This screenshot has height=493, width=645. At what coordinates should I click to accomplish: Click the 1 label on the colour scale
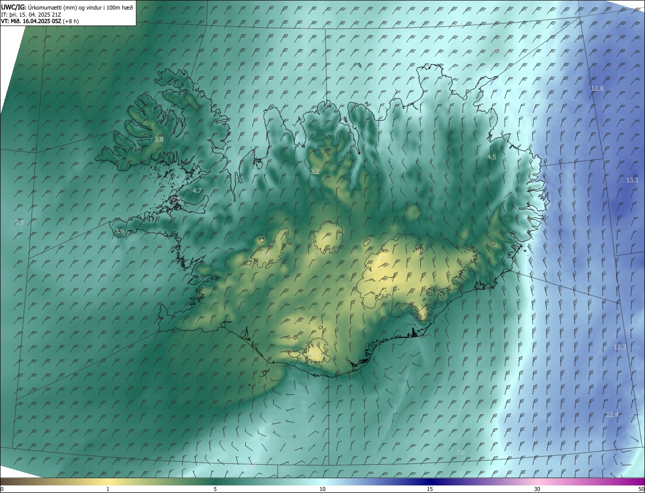coord(108,489)
